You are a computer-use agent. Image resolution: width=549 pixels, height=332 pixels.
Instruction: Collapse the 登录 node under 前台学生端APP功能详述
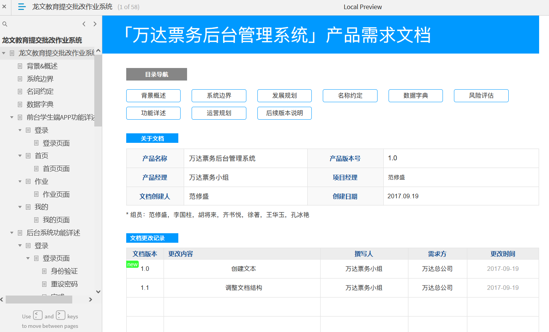(x=20, y=130)
